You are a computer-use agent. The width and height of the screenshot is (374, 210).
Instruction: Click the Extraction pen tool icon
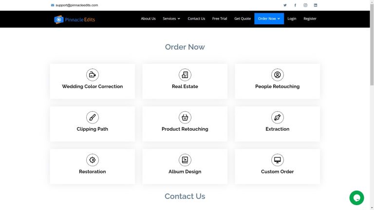[x=277, y=117]
